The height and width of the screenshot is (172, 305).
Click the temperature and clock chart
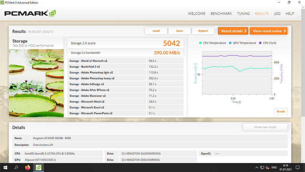(237, 73)
